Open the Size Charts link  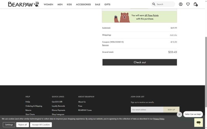tap(30, 114)
